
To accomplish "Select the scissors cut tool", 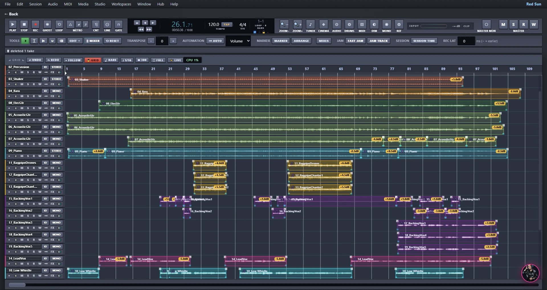I will (43, 41).
